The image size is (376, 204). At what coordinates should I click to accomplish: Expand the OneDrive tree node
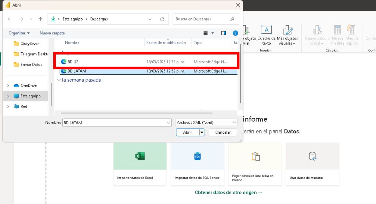(8, 86)
